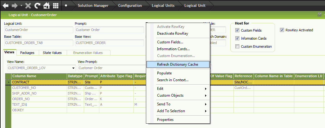Viewport: 325px width, 128px height.
Task: Click the page options icon in green header
Action: tap(319, 15)
